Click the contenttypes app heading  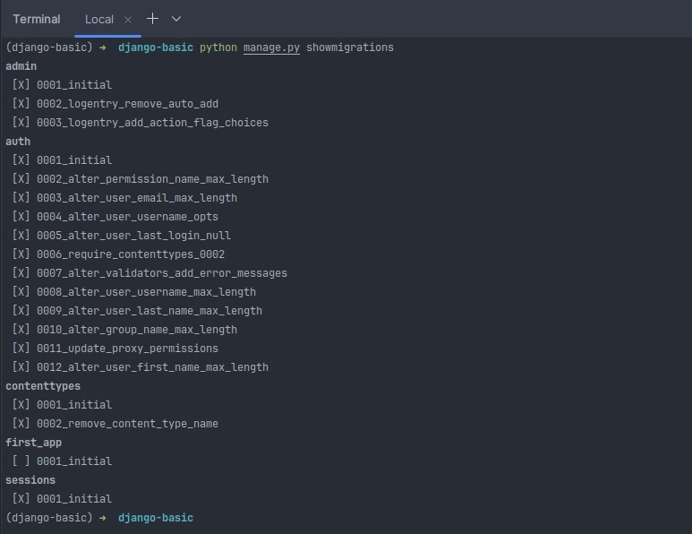click(43, 386)
